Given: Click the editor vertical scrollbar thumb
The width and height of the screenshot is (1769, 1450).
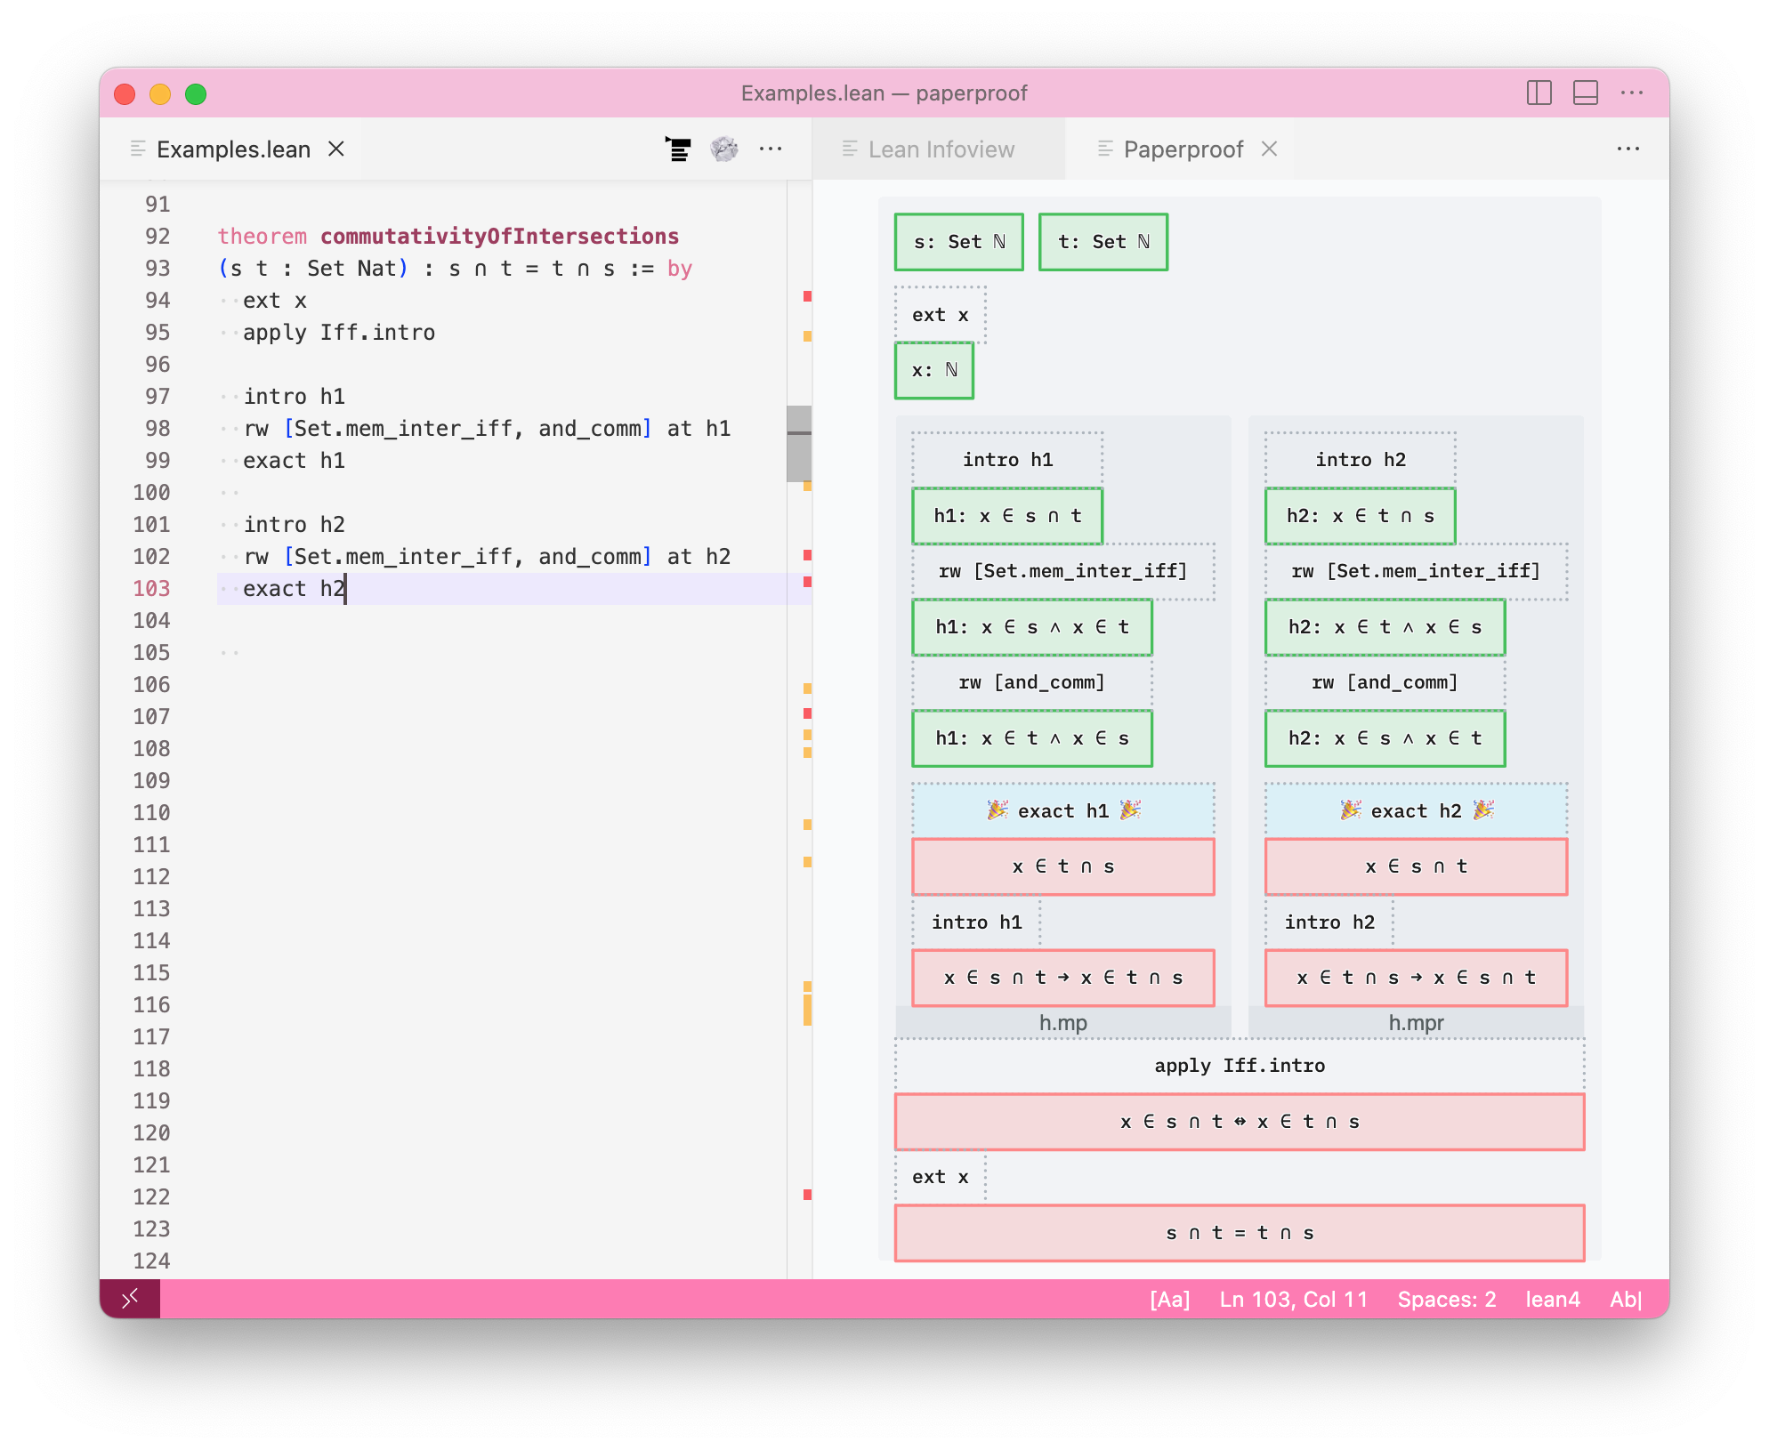Looking at the screenshot, I should tap(799, 443).
